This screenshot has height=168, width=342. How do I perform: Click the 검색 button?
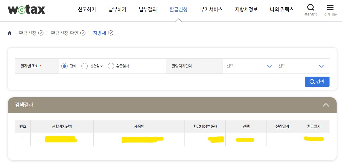317,82
